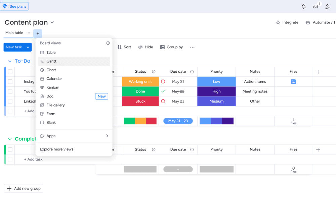Click the add column plus icon in To-Do header
This screenshot has width=336, height=201.
pyautogui.click(x=318, y=72)
